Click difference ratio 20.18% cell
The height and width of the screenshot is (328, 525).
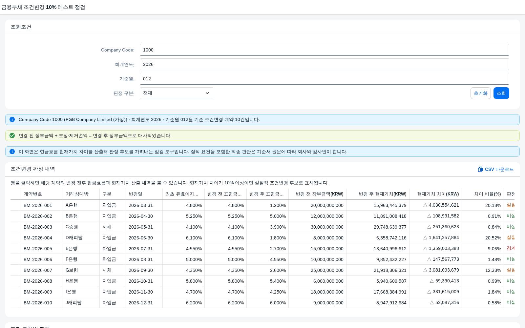[483, 205]
